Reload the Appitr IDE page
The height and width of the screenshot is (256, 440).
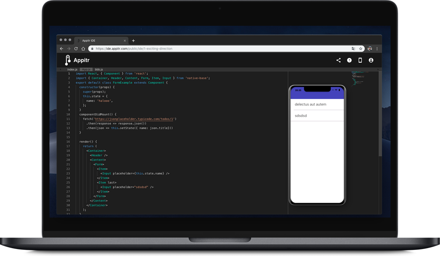pyautogui.click(x=76, y=48)
